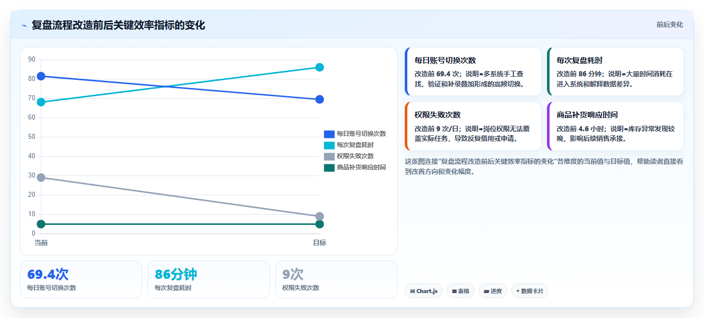704x318 pixels.
Task: Open the 每次复盘耗时 info card
Action: click(x=615, y=72)
